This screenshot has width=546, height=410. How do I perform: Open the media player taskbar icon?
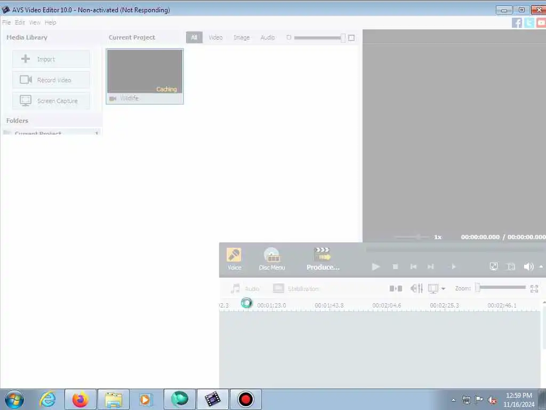[146, 399]
